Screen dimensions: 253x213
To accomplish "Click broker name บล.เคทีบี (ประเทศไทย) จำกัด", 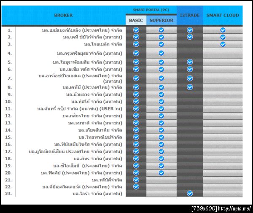I will (x=92, y=87).
